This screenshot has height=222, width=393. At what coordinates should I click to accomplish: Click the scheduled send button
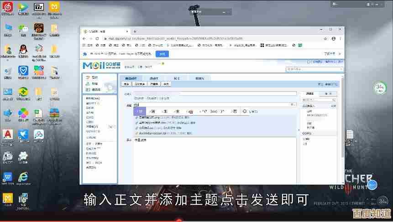(x=140, y=84)
